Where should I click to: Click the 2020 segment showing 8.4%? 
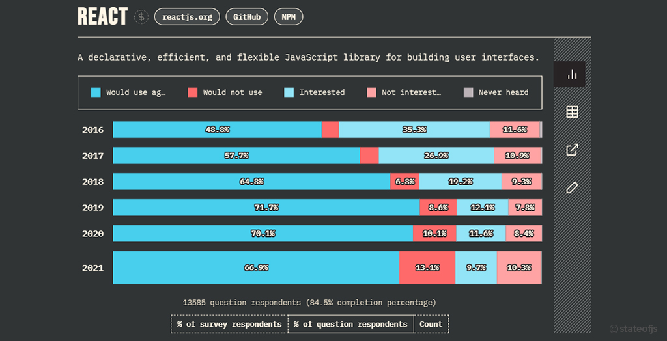524,234
